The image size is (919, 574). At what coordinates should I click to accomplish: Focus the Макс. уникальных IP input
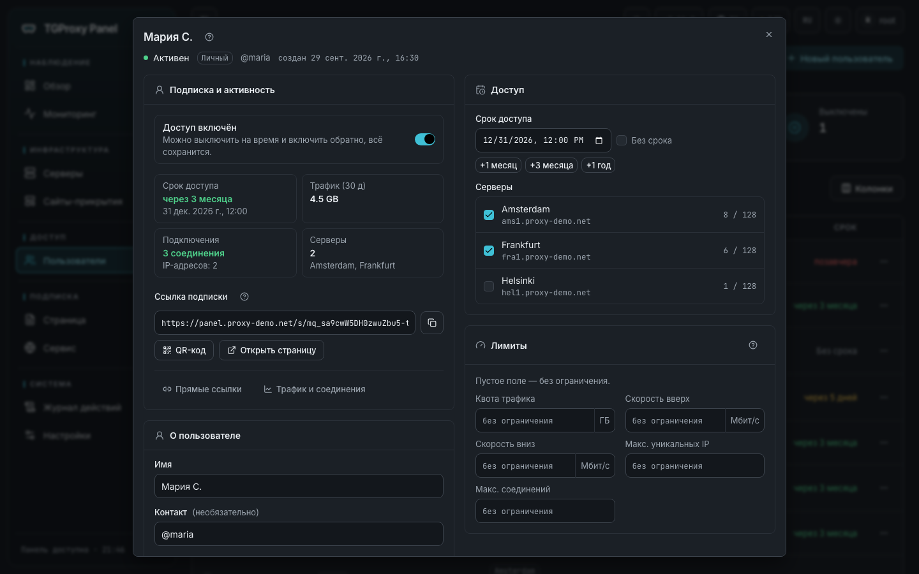click(695, 466)
